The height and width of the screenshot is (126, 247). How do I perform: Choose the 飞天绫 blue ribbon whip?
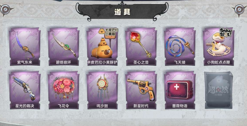[x=180, y=46]
